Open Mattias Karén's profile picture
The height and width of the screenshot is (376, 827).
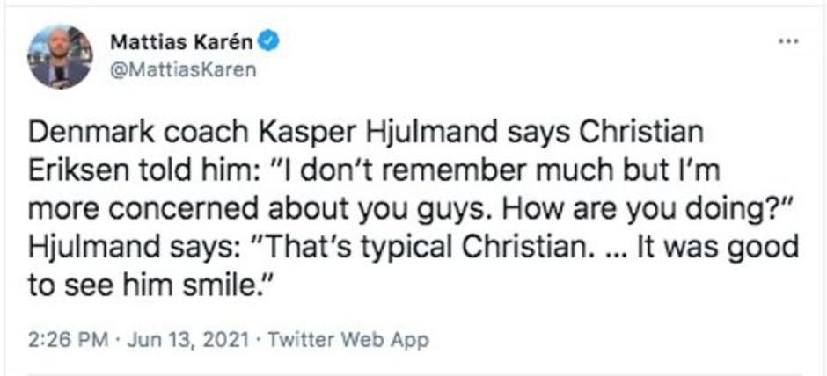60,56
